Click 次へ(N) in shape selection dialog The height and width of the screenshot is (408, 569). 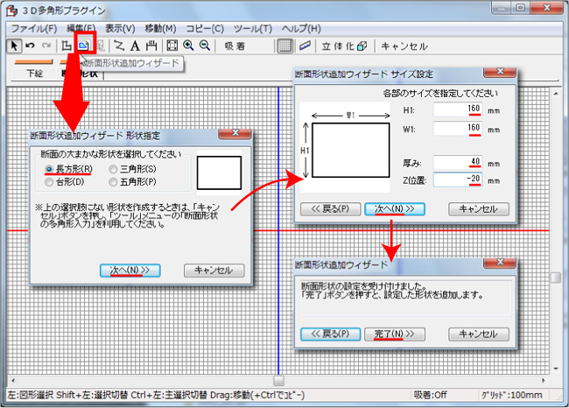click(130, 270)
